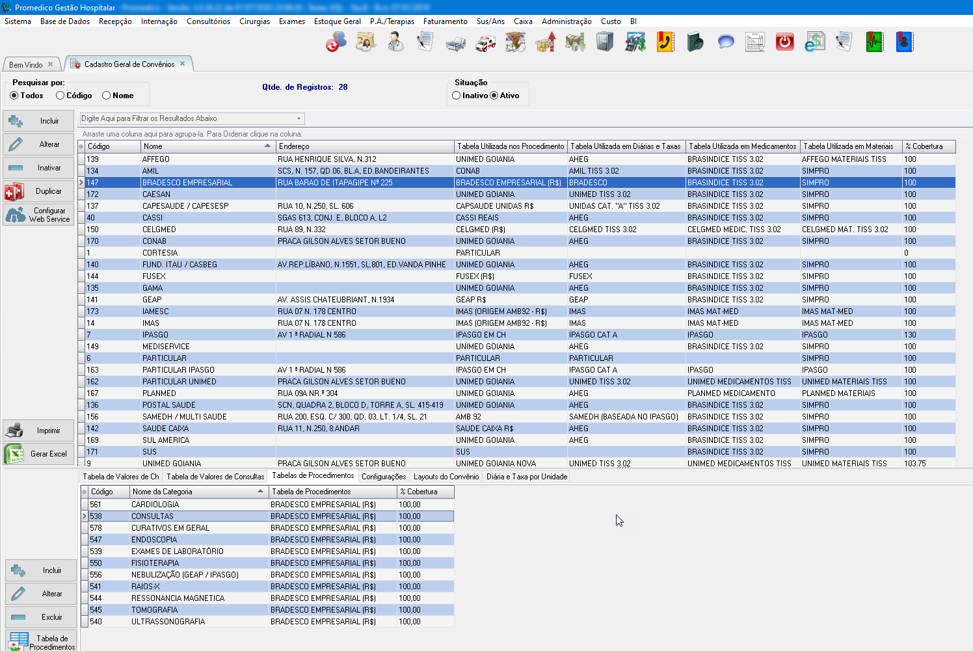Sort by Nome da Categoria column header

199,492
